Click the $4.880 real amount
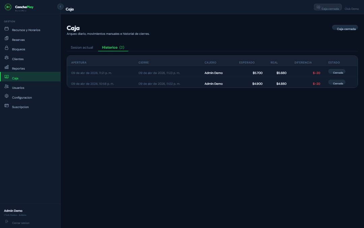The width and height of the screenshot is (364, 228). pyautogui.click(x=281, y=84)
